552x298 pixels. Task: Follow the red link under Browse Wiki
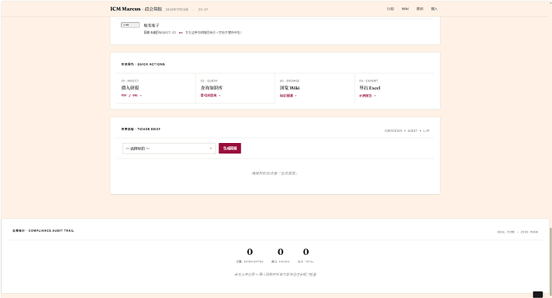tap(288, 96)
